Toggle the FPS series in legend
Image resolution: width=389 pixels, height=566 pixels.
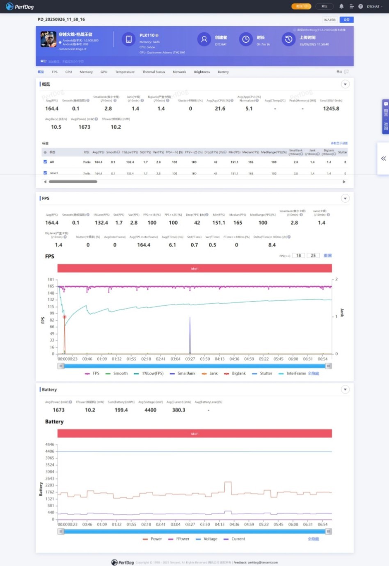(x=92, y=373)
